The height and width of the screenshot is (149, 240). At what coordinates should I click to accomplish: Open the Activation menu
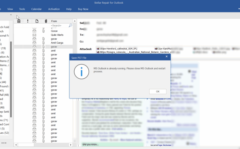54,9
